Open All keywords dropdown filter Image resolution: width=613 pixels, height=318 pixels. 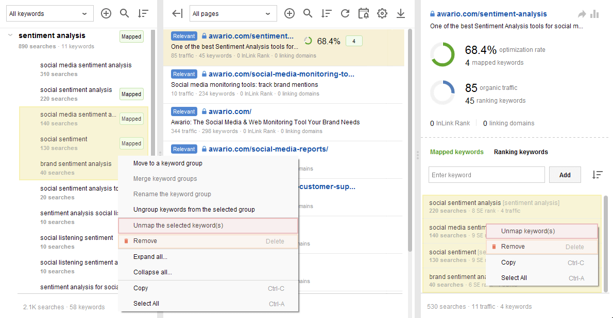click(x=49, y=14)
